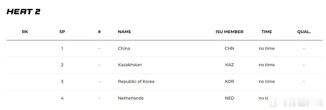
Task: Select the RK column header
Action: pyautogui.click(x=25, y=32)
